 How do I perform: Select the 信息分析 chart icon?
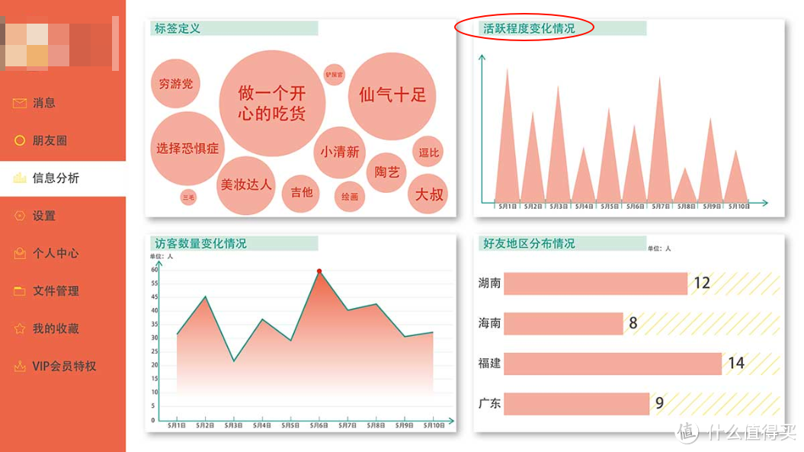tap(19, 178)
